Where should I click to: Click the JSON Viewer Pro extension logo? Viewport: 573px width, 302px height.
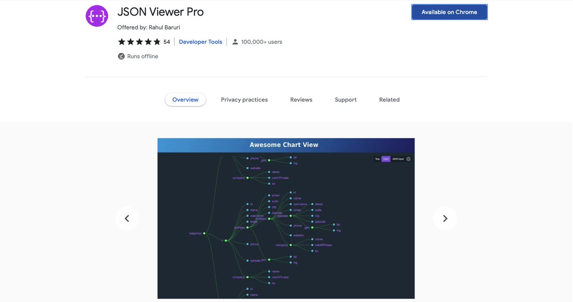[96, 15]
